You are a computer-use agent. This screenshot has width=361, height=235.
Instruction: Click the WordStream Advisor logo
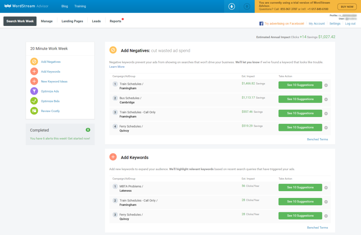point(26,6)
